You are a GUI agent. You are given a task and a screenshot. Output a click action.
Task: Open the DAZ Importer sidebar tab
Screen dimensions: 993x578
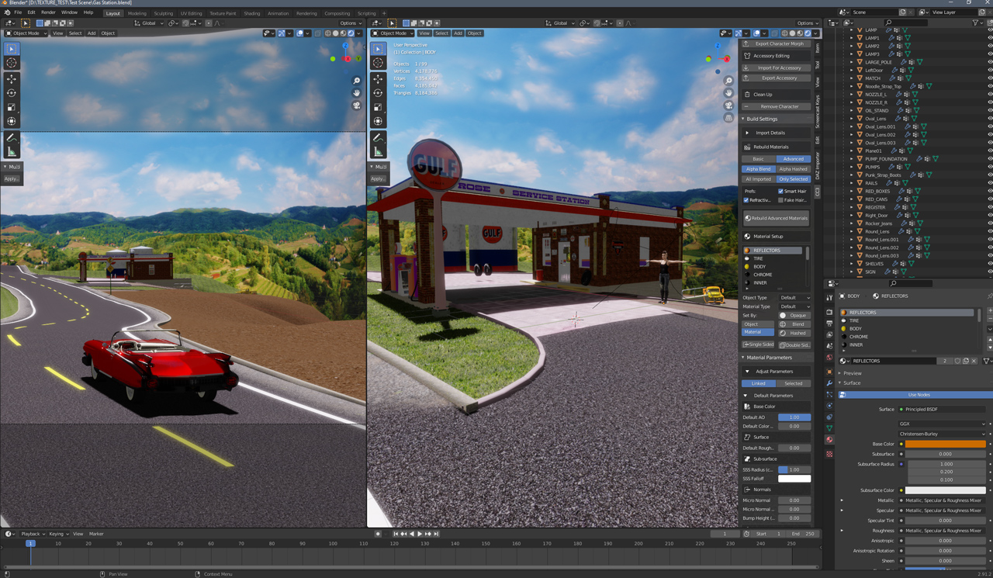point(817,166)
